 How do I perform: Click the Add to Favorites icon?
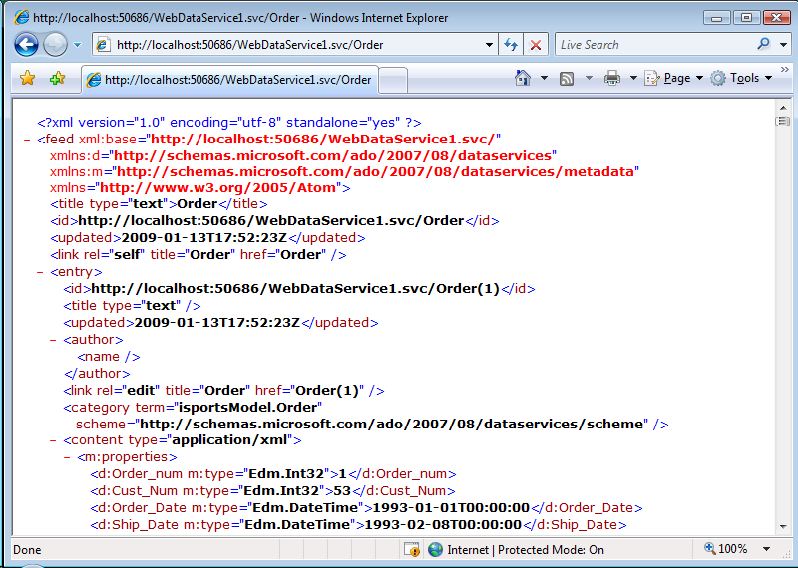click(x=57, y=78)
